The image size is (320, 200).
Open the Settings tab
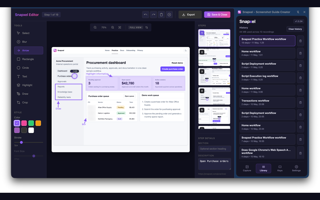pyautogui.click(x=296, y=168)
